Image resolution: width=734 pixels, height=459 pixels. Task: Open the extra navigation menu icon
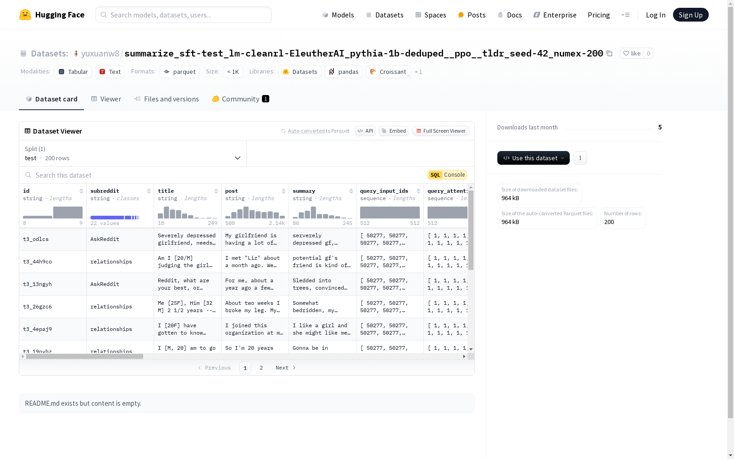pyautogui.click(x=625, y=15)
